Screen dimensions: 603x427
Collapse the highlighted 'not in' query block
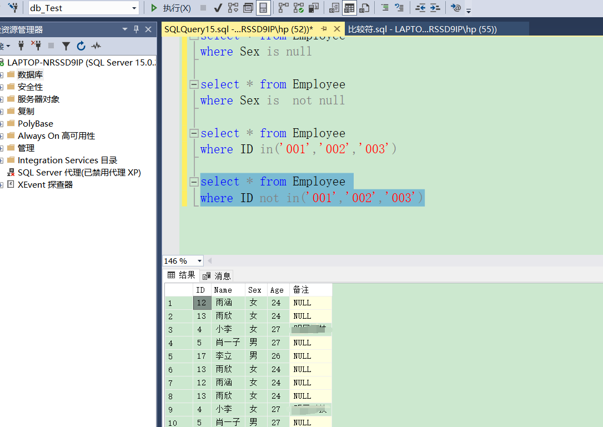(x=194, y=182)
